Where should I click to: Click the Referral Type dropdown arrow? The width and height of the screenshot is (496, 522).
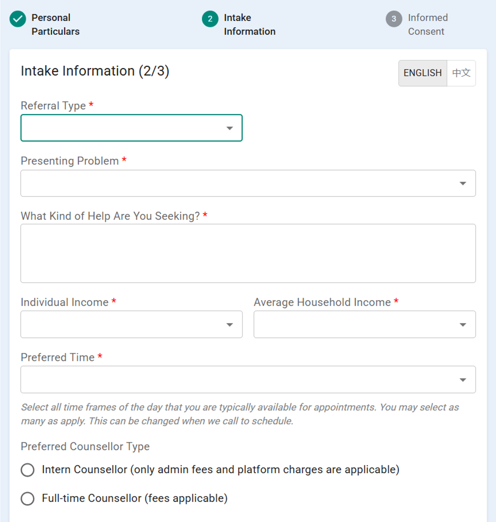click(230, 128)
